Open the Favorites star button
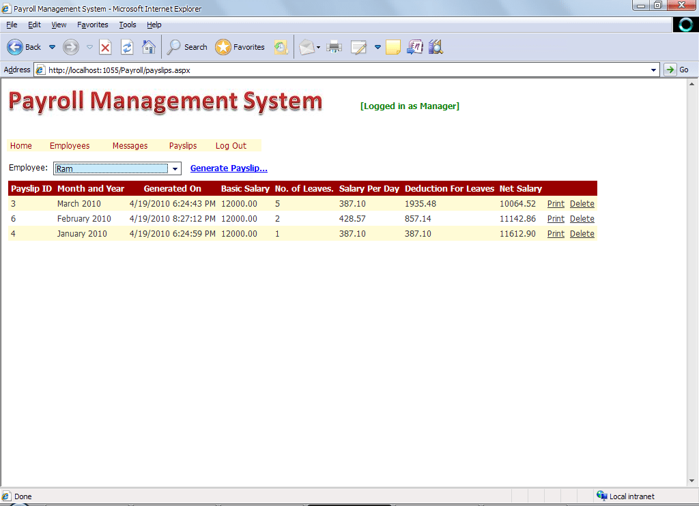The image size is (699, 506). point(240,47)
